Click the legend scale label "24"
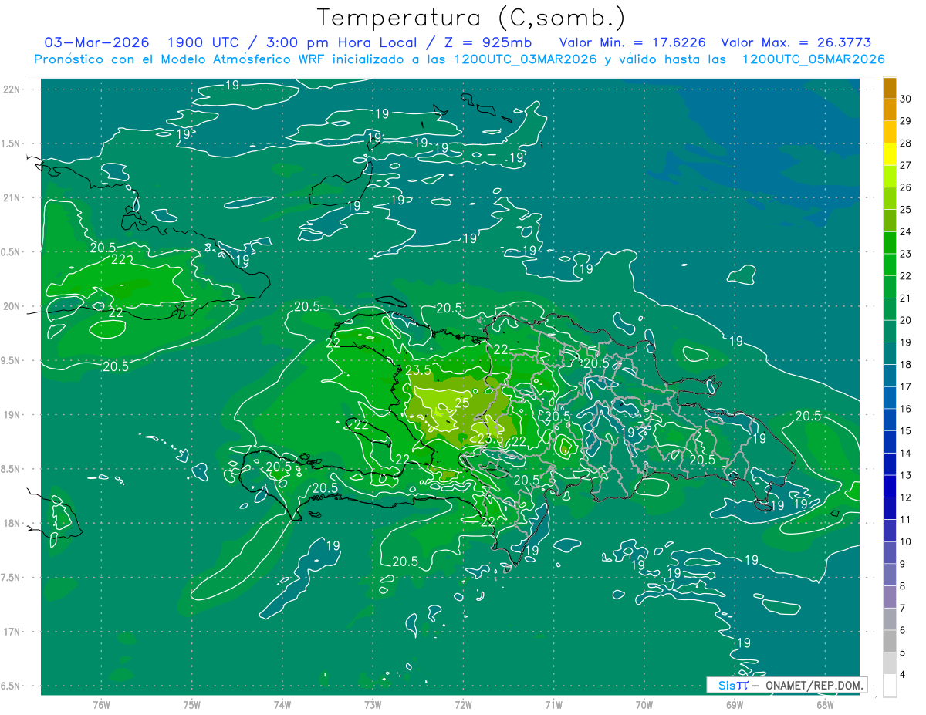The width and height of the screenshot is (926, 715). pos(906,231)
